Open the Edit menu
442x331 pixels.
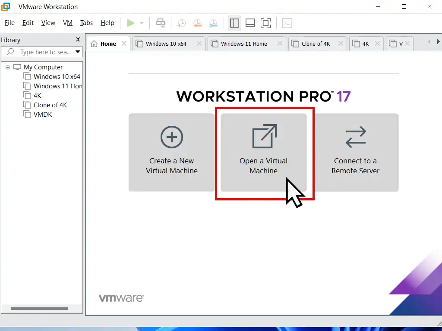pyautogui.click(x=28, y=23)
